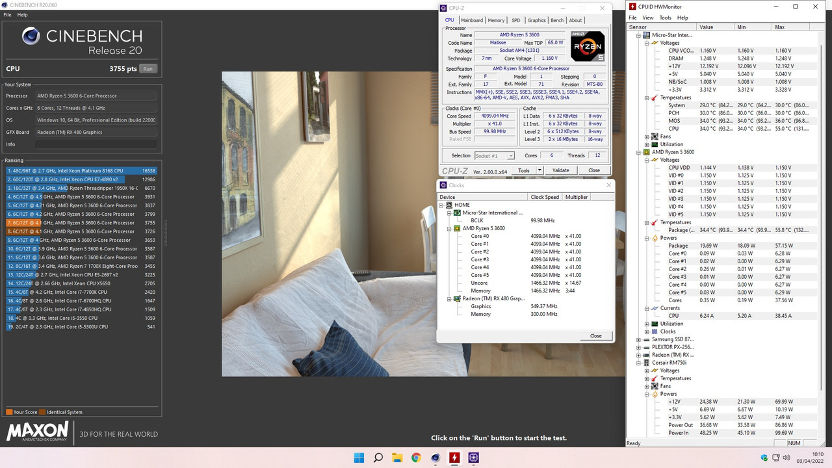Click the CPU-Z taskbar icon
Screen dimensions: 832x468
point(473,458)
